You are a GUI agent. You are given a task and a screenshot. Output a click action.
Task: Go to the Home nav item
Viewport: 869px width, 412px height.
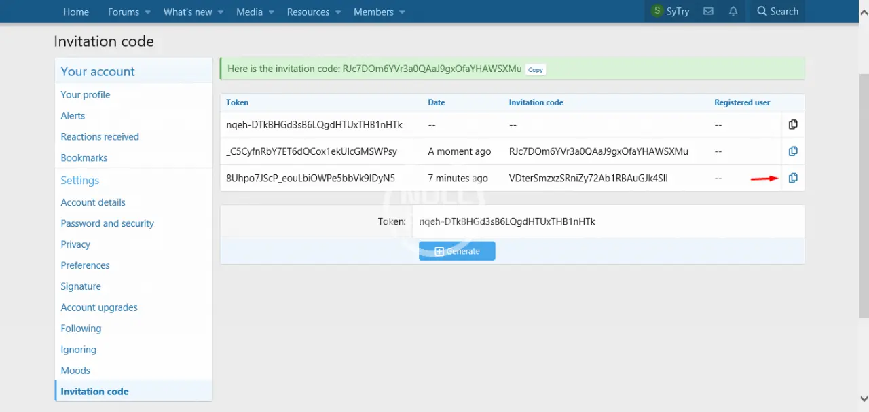coord(76,12)
